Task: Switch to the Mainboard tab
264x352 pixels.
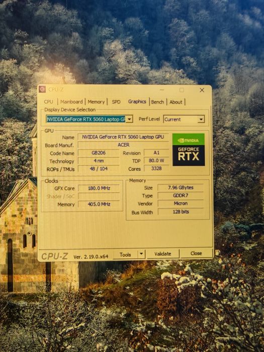Action: click(x=71, y=102)
